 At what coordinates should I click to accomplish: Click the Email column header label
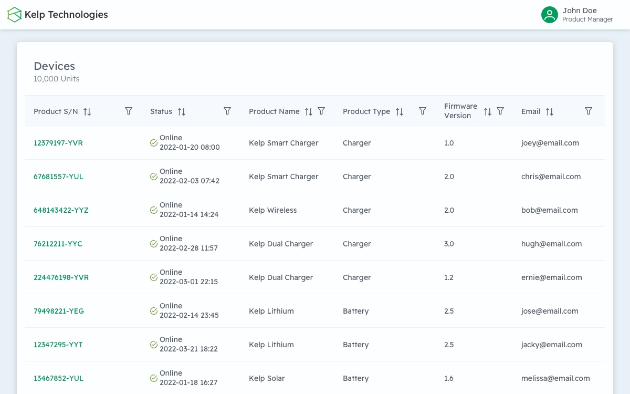(x=531, y=111)
